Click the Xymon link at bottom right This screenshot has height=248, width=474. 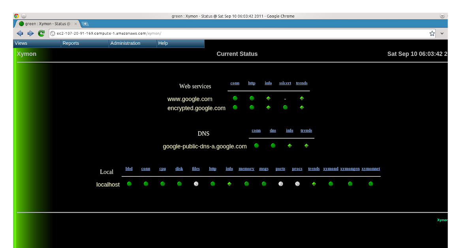[x=442, y=220]
